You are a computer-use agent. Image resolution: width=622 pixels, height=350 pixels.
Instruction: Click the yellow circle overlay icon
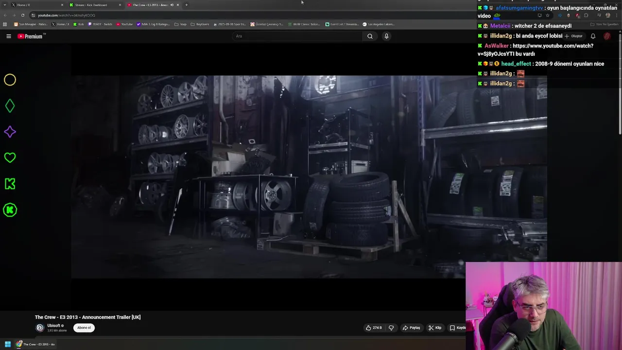click(10, 80)
